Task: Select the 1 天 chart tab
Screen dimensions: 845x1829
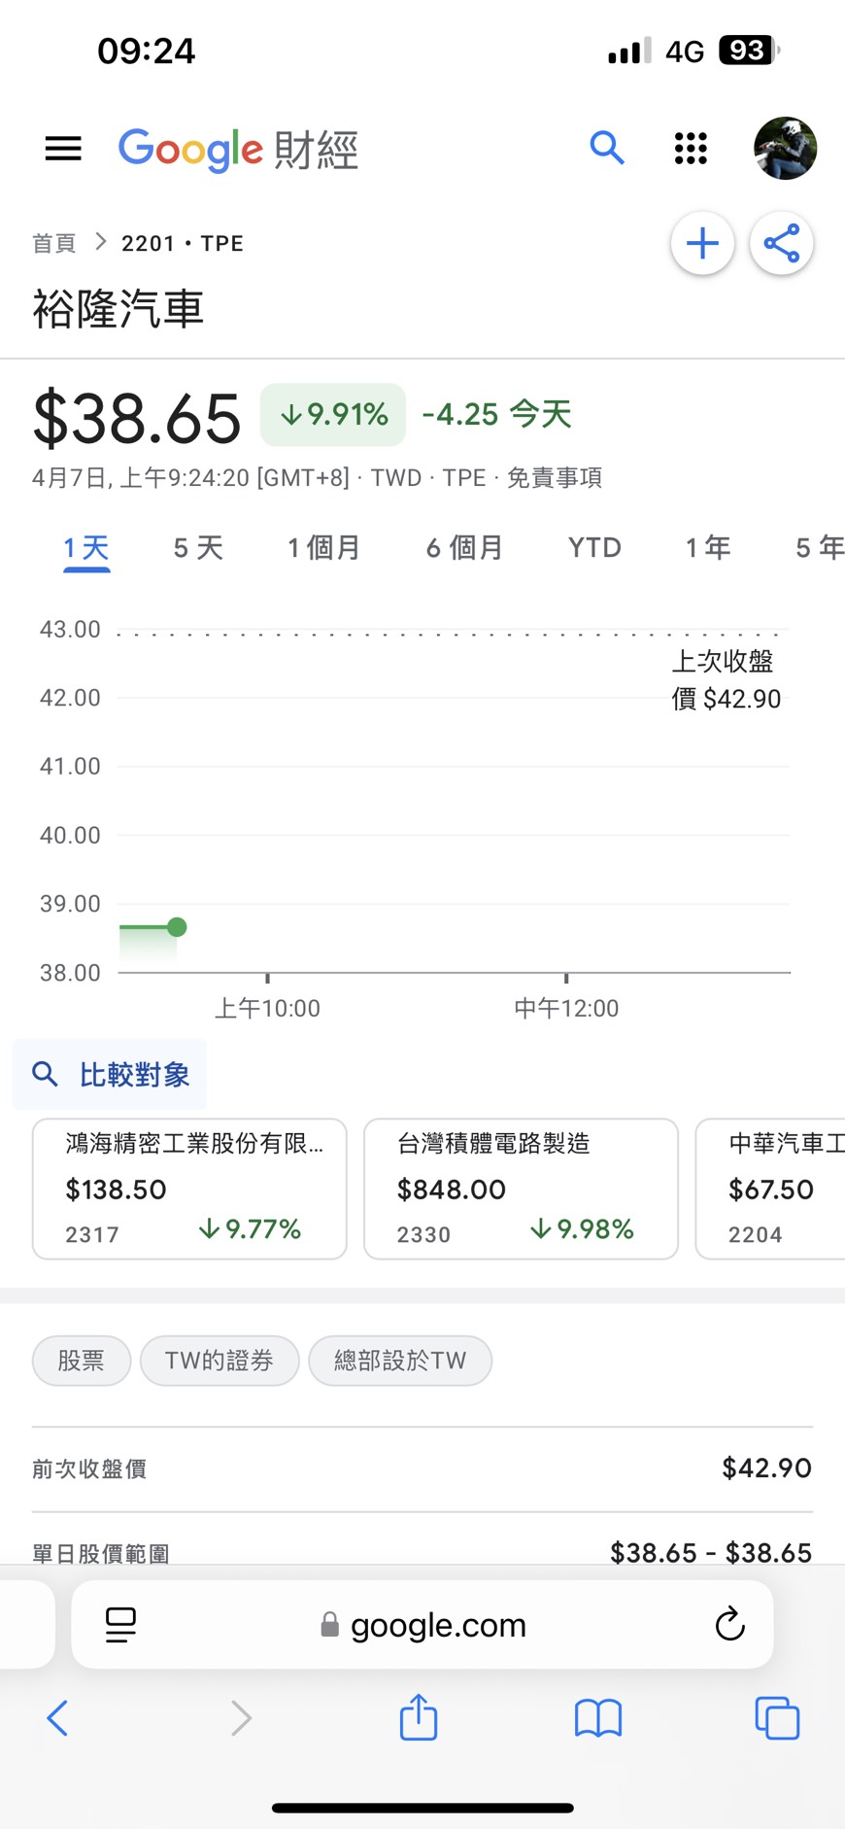Action: point(86,548)
